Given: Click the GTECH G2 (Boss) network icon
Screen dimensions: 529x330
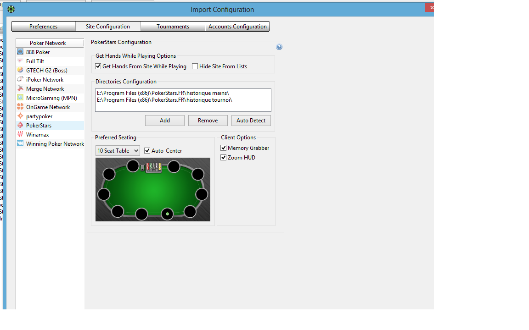Looking at the screenshot, I should 20,70.
